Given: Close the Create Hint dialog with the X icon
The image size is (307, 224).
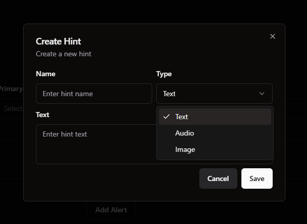Looking at the screenshot, I should click(x=273, y=36).
